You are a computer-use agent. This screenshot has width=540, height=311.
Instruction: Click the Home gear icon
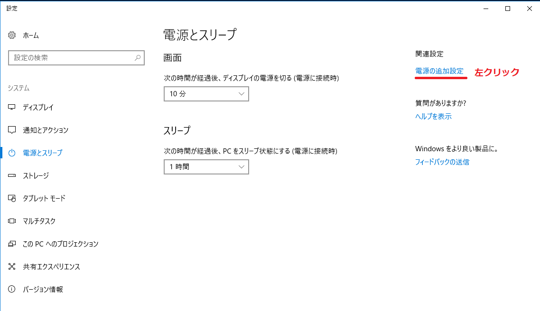12,35
